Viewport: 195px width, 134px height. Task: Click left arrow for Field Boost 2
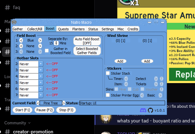click(x=21, y=46)
